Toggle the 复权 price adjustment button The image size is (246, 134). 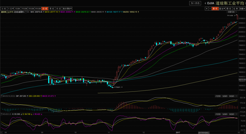click(x=215, y=9)
